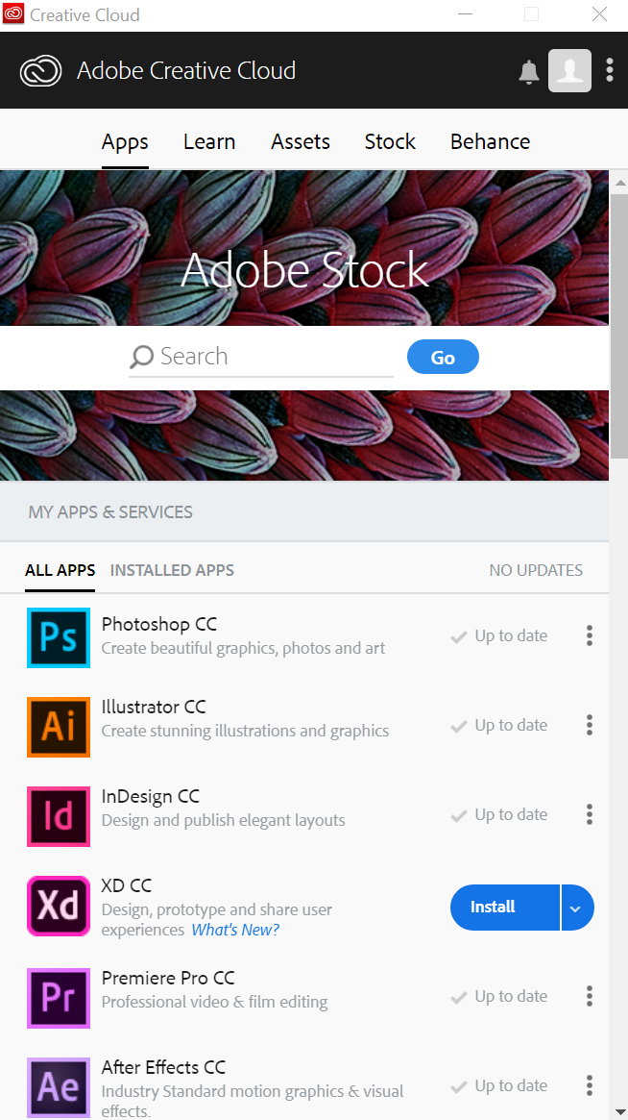Switch to the Stock tab

(x=390, y=141)
